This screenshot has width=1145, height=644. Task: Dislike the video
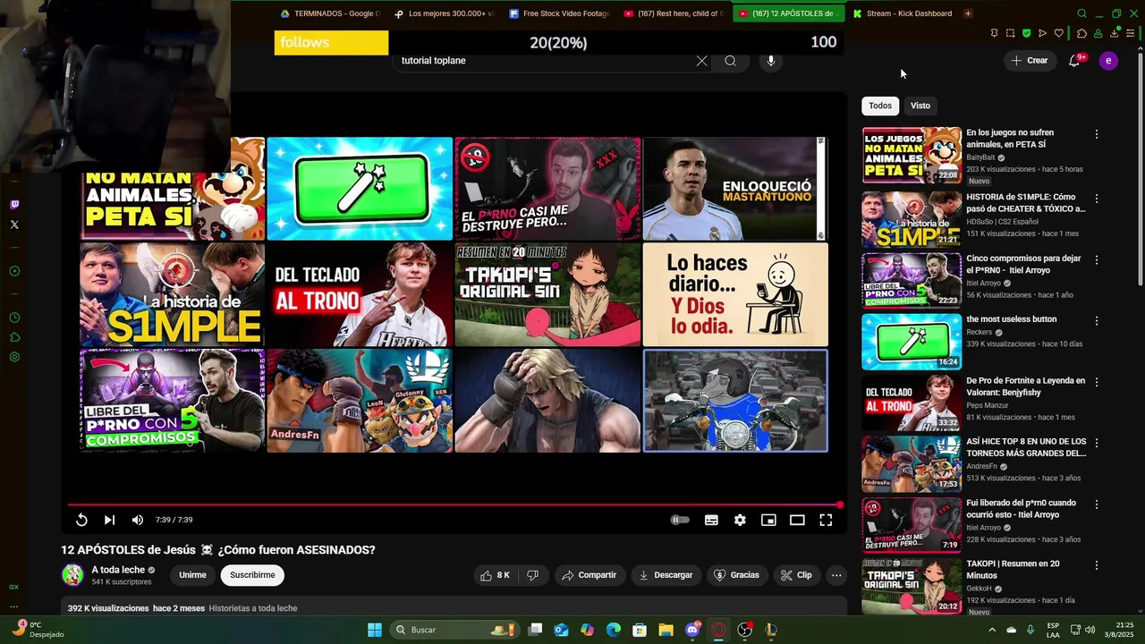(x=532, y=575)
